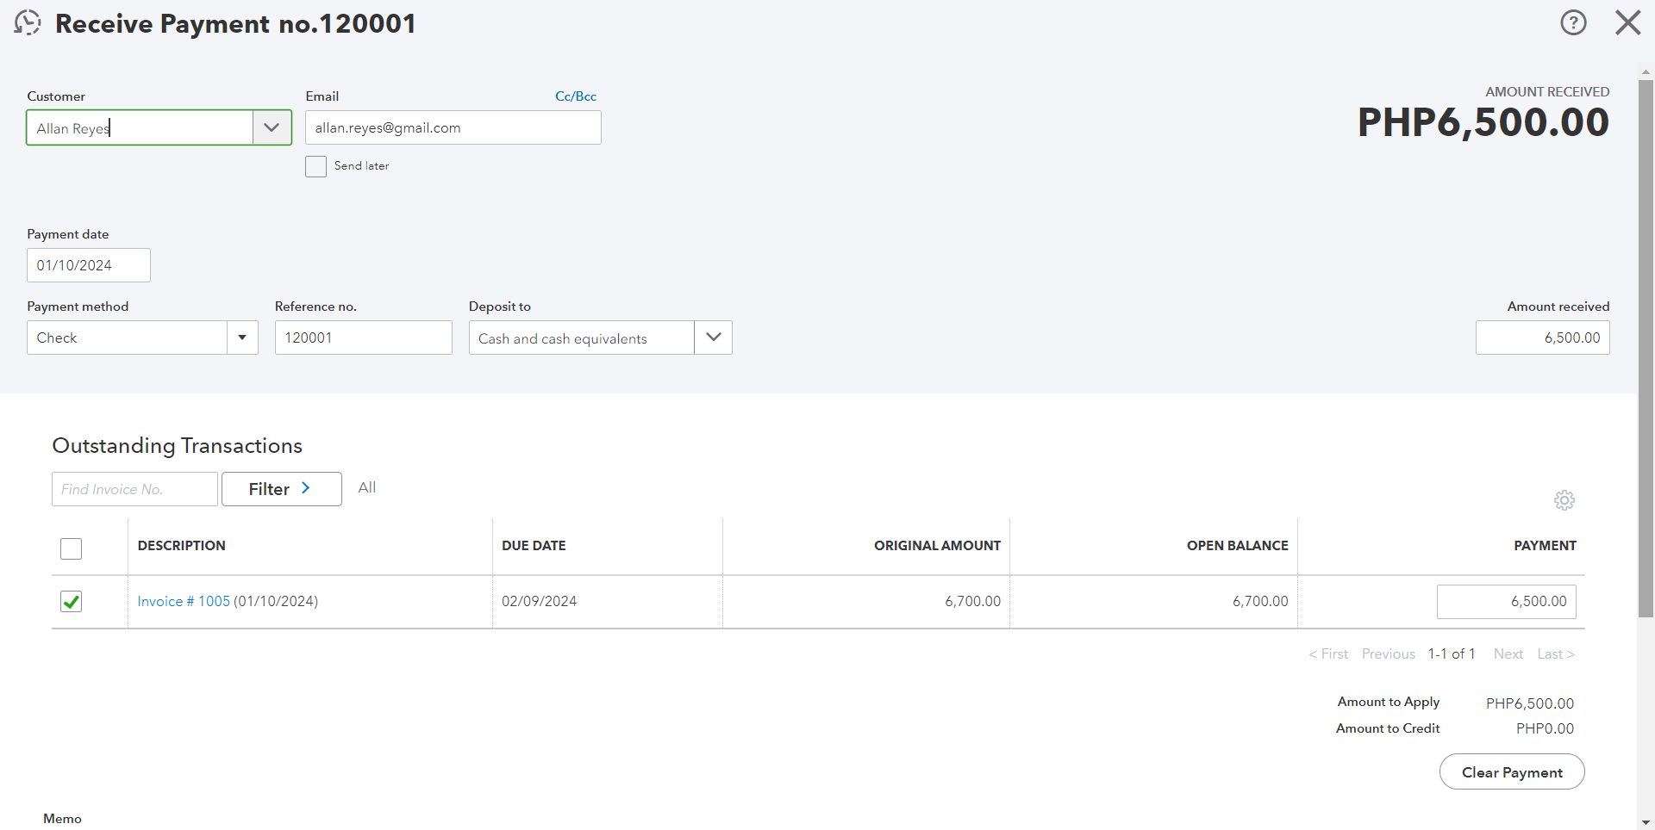Click the DUE DATE column header
Viewport: 1655px width, 830px height.
coord(534,546)
